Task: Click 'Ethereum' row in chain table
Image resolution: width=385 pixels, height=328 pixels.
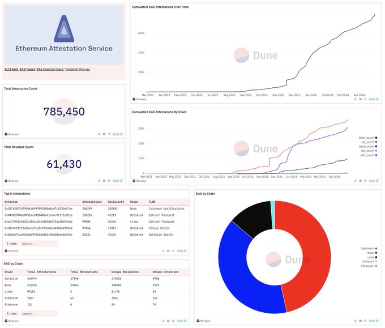Action: (x=96, y=305)
